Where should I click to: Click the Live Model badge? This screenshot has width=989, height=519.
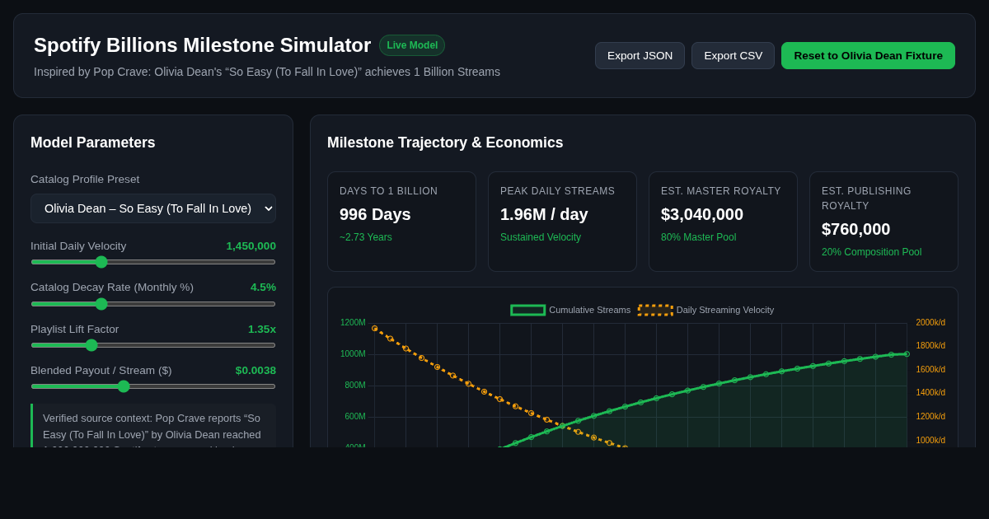(x=412, y=45)
